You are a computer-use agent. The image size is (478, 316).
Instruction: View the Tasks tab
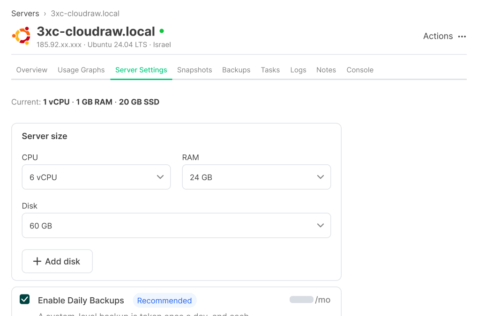(x=270, y=70)
